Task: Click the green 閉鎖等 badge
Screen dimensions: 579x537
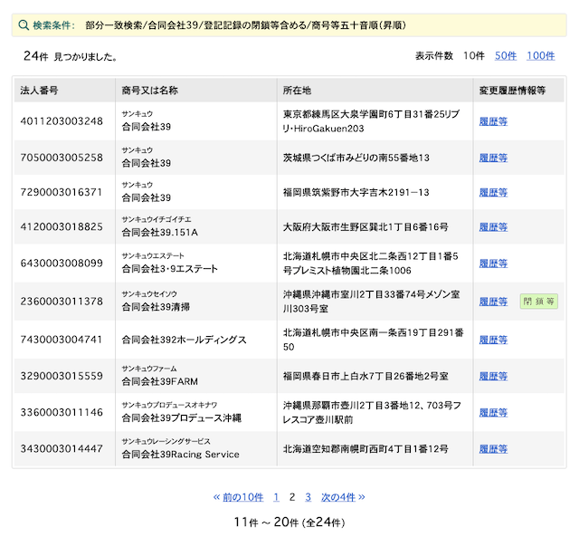Action: point(539,302)
